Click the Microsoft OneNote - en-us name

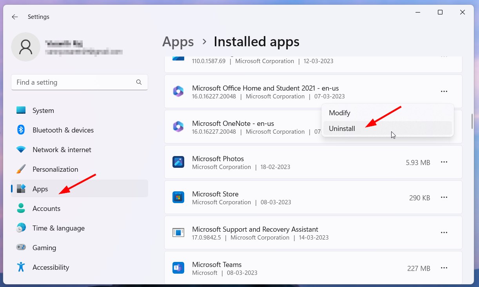pos(233,124)
